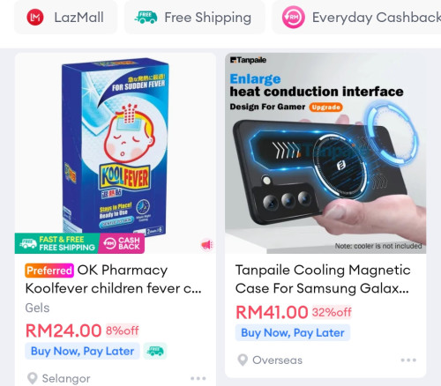Toggle the LazMall filter chip
Screen dimensions: 441x386
65,18
